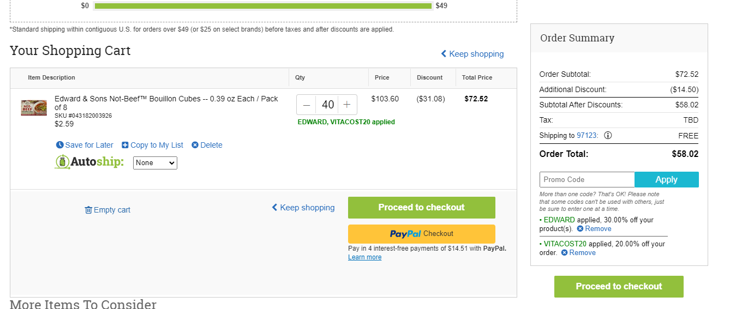Image resolution: width=754 pixels, height=309 pixels.
Task: Click the free shipping progress bar
Action: click(x=263, y=6)
